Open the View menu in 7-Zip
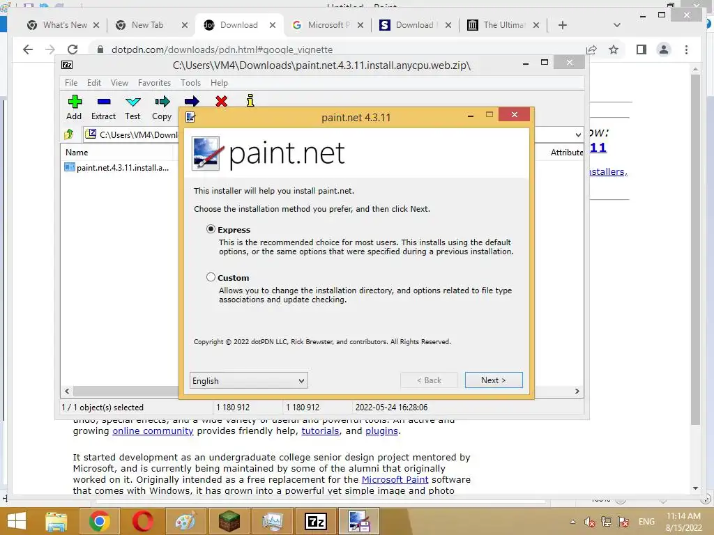714x535 pixels. [x=119, y=83]
